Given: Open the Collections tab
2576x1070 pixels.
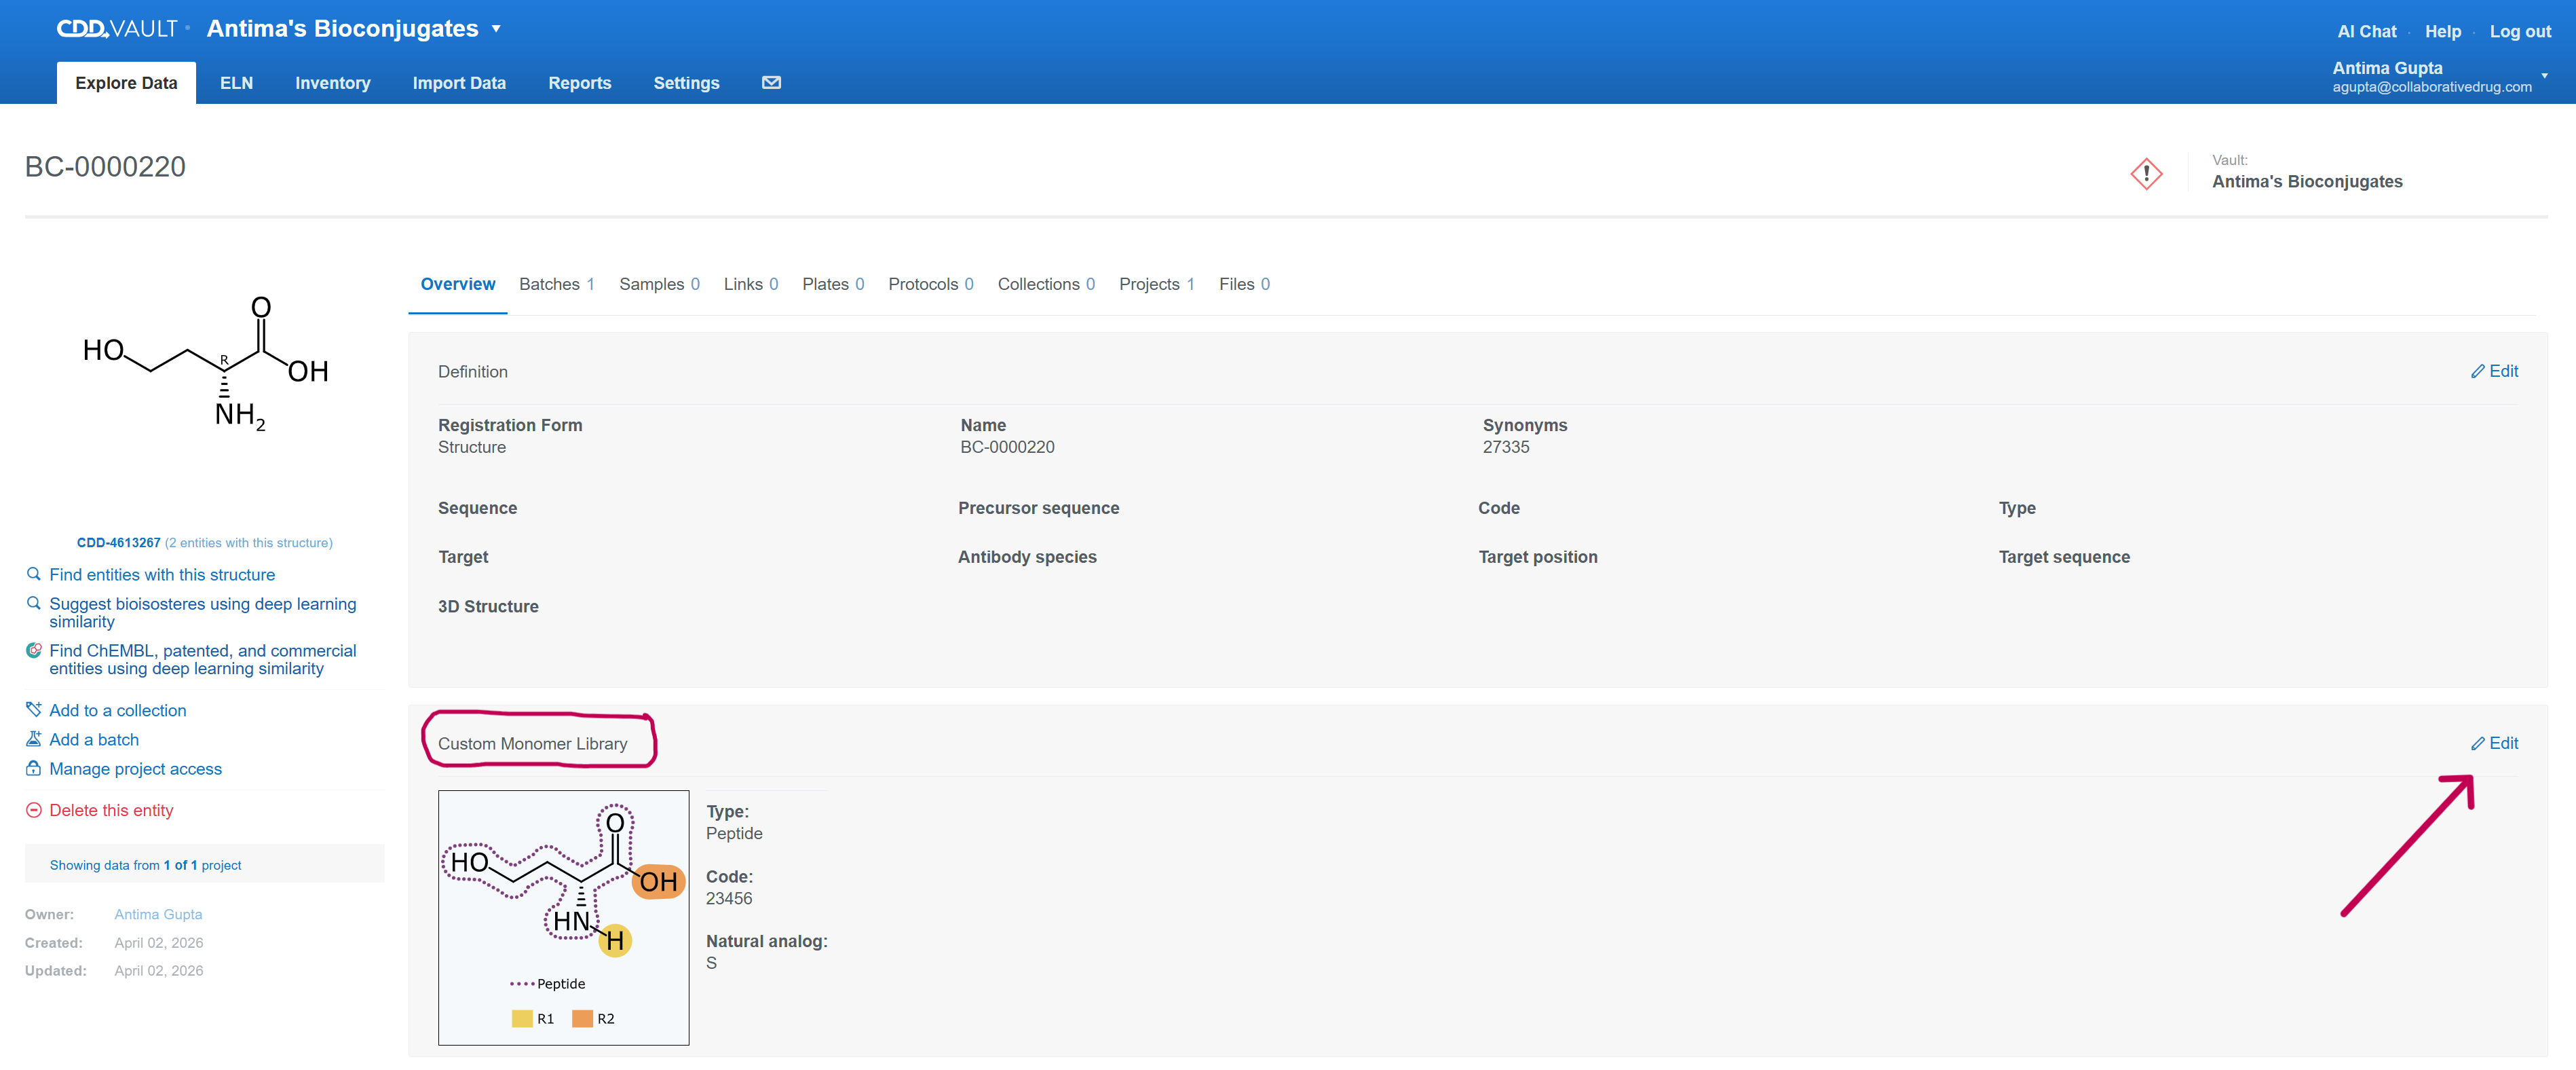Looking at the screenshot, I should [x=1046, y=284].
